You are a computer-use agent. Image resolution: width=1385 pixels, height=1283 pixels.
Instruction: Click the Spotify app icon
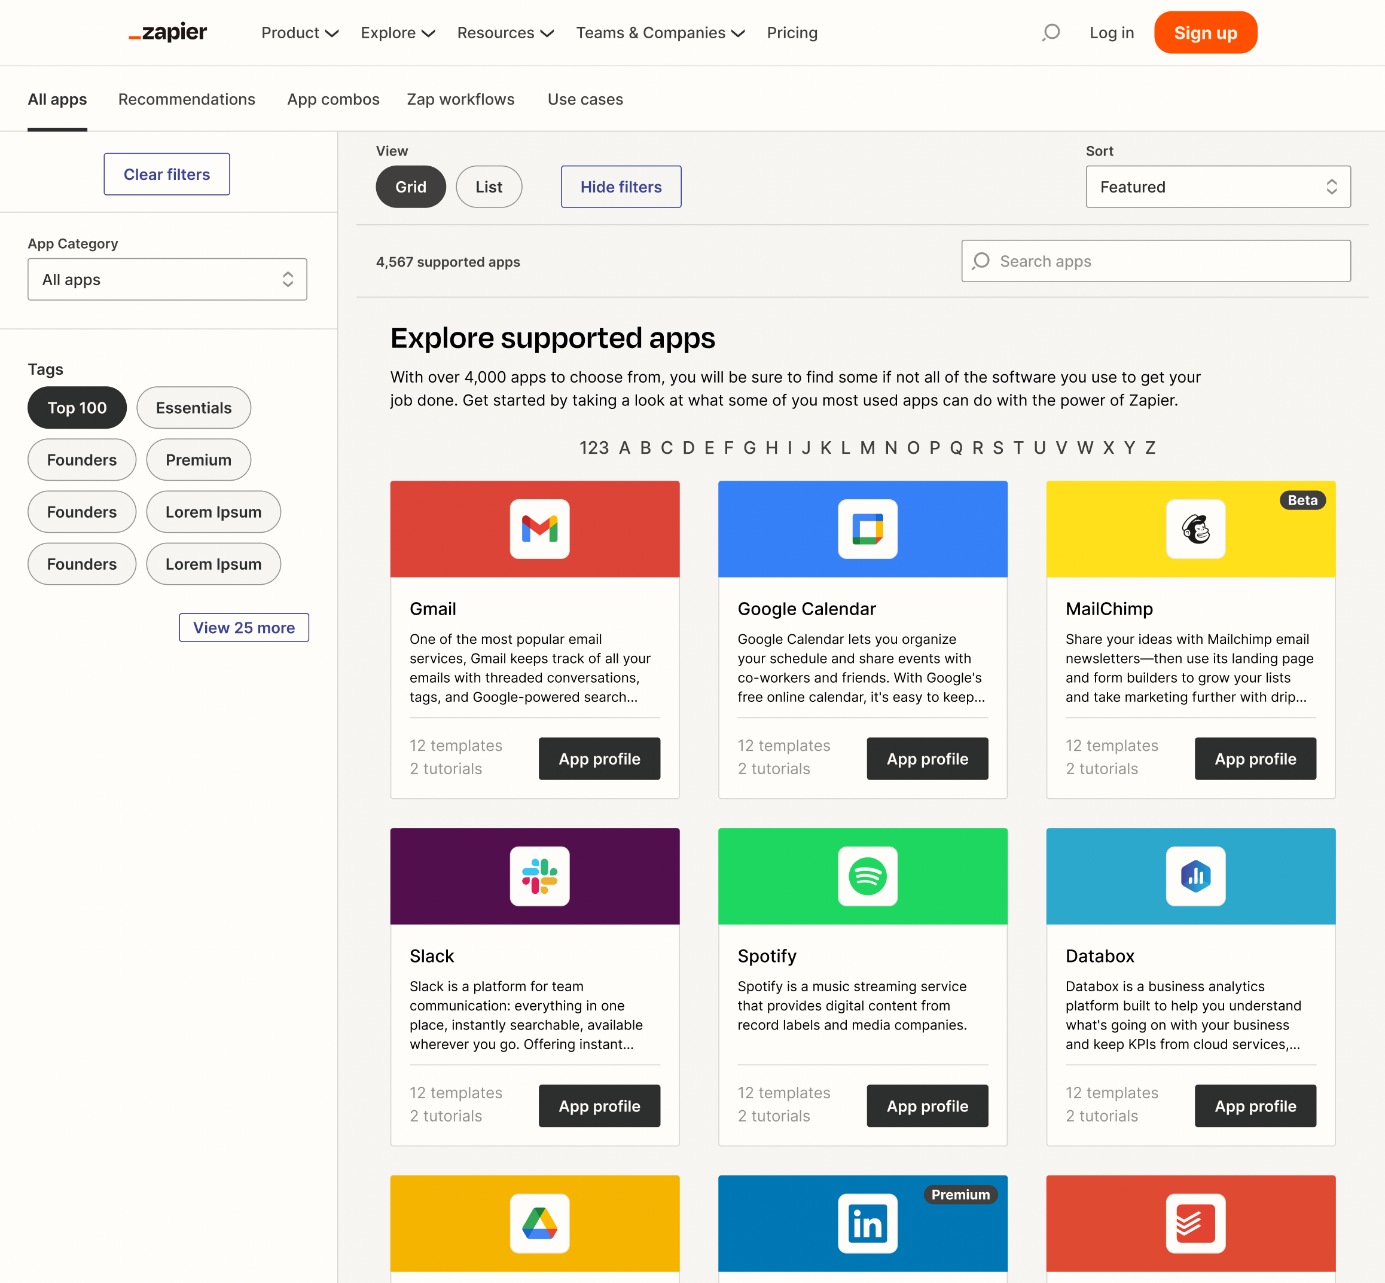click(868, 876)
